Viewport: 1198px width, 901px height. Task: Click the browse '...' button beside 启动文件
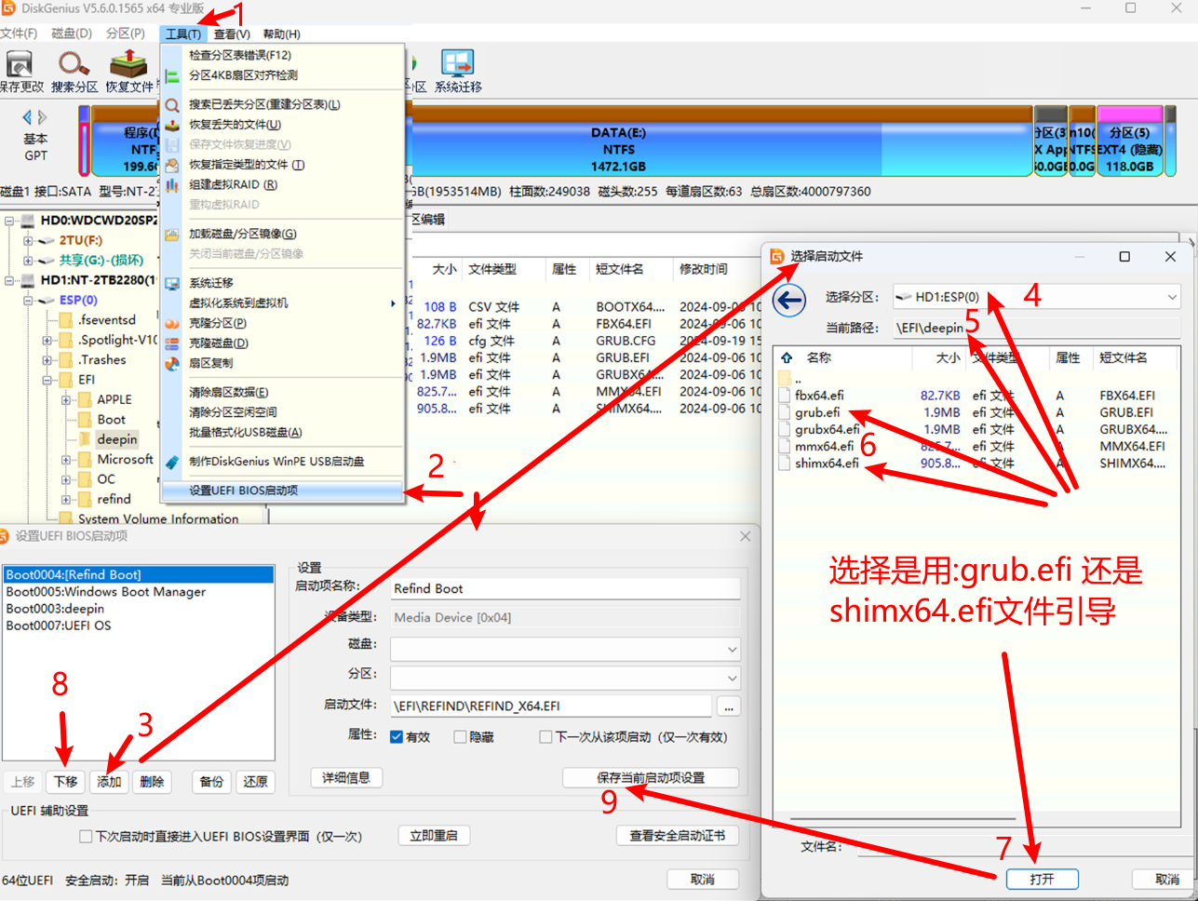[x=729, y=706]
